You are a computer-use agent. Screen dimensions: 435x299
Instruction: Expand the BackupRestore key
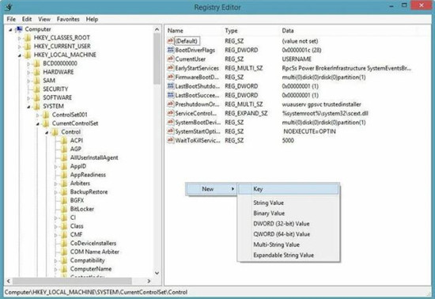[56, 192]
